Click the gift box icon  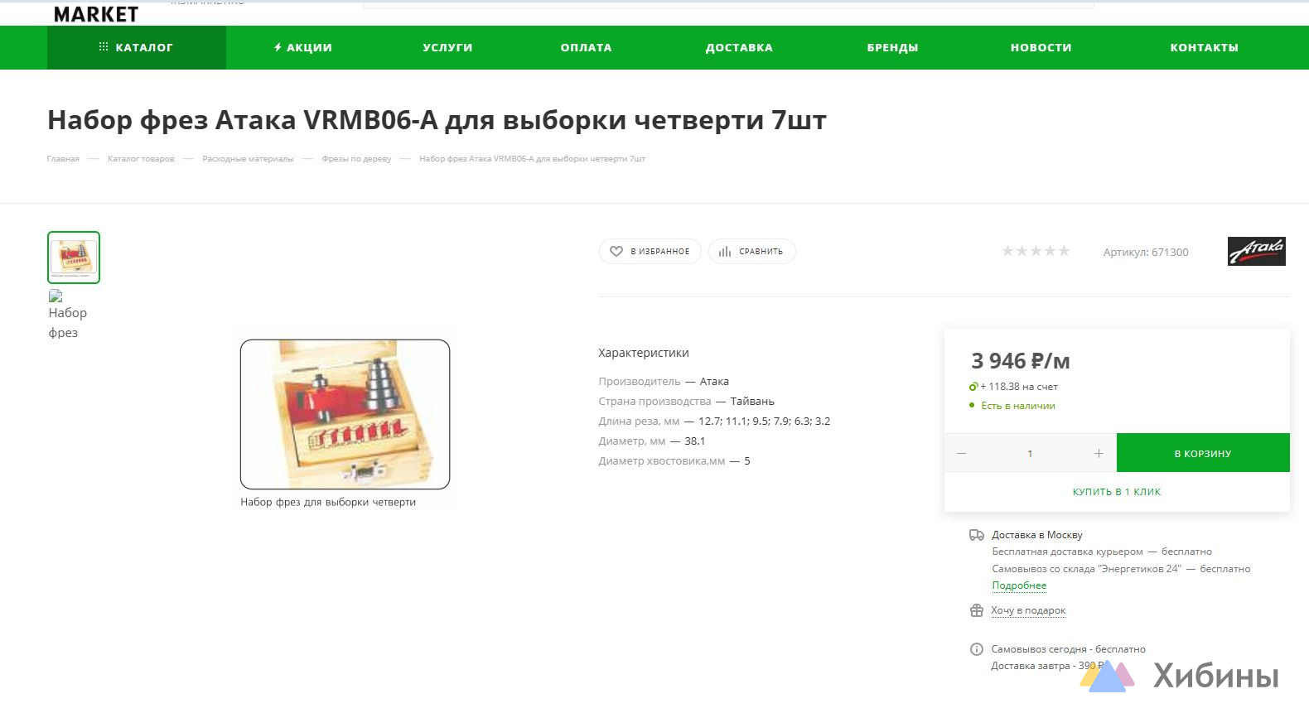[x=977, y=610]
